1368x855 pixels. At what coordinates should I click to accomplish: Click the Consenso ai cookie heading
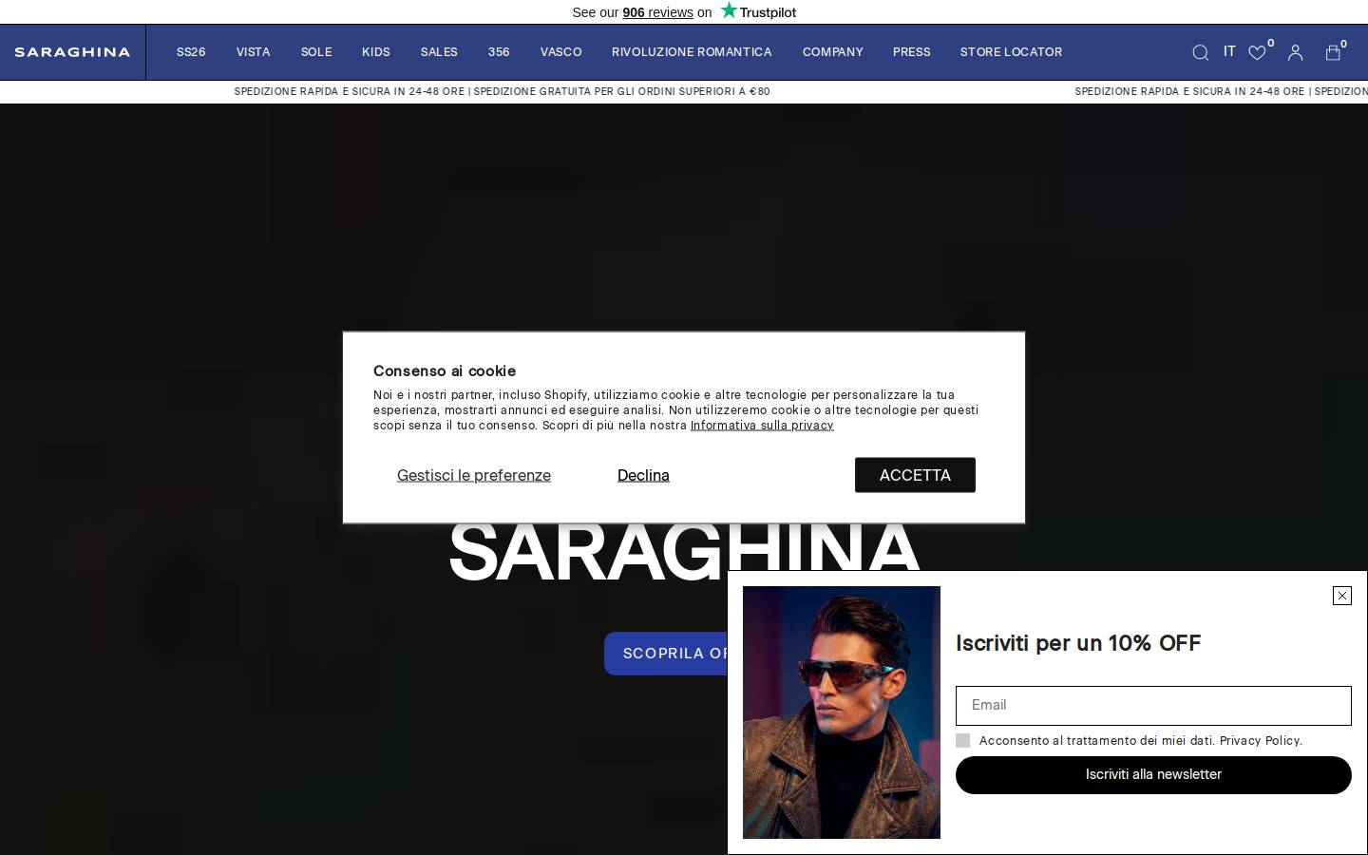[445, 371]
